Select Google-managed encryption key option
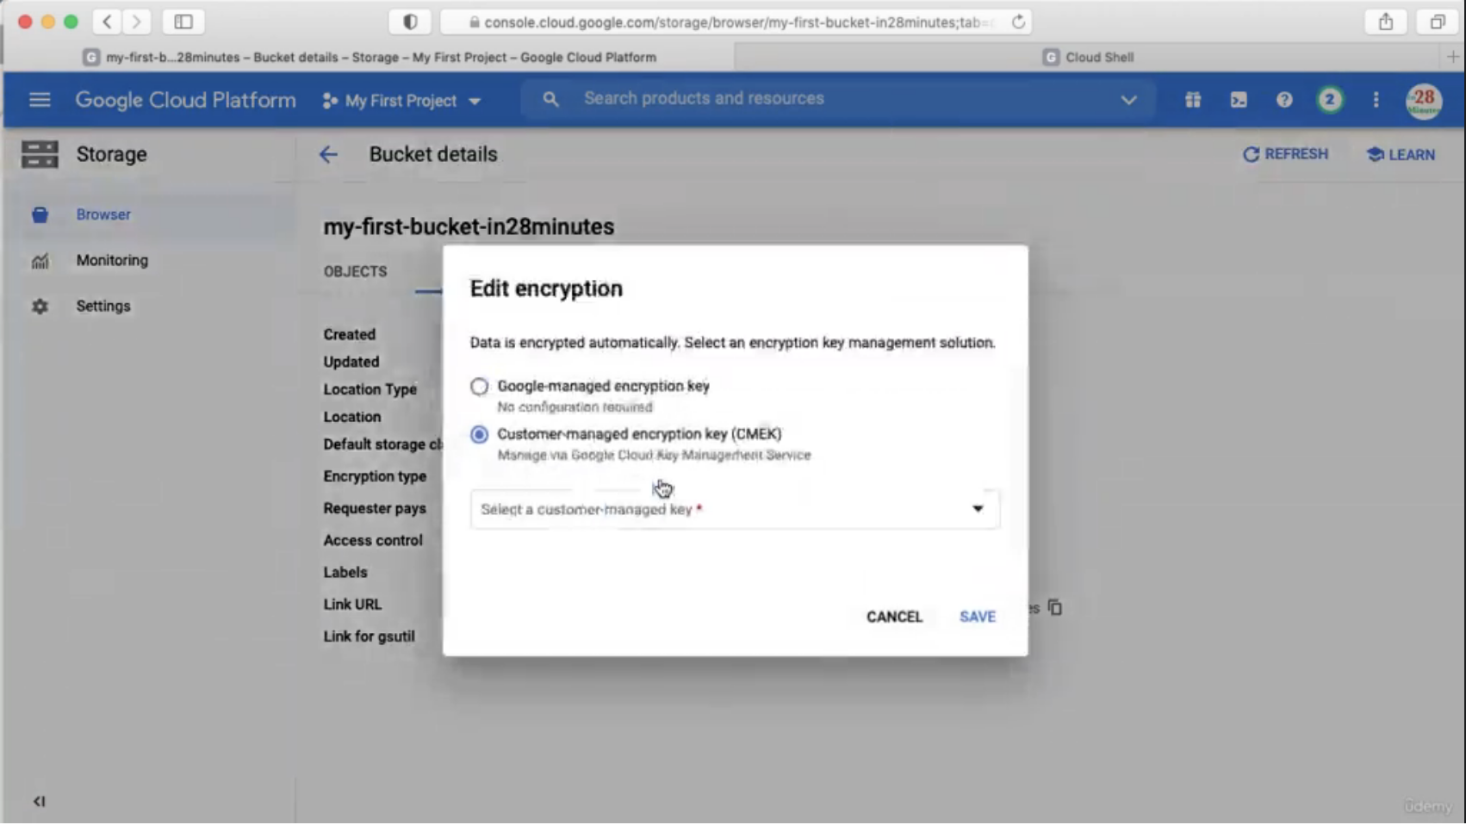 (x=479, y=387)
